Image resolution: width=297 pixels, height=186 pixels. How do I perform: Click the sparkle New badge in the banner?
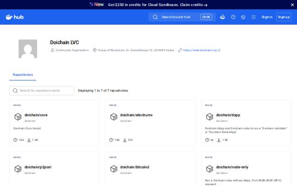pos(97,5)
